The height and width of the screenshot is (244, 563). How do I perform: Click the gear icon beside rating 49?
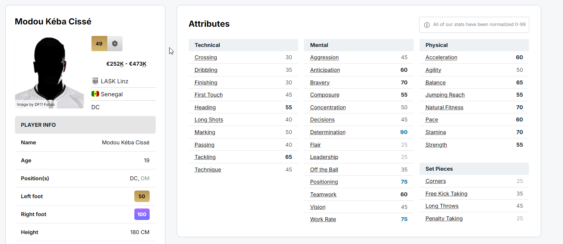click(x=114, y=44)
